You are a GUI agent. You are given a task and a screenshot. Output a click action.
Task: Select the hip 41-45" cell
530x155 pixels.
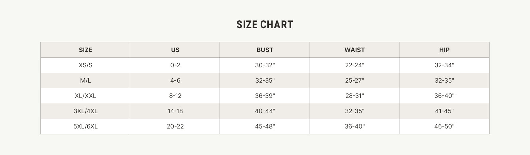[444, 111]
